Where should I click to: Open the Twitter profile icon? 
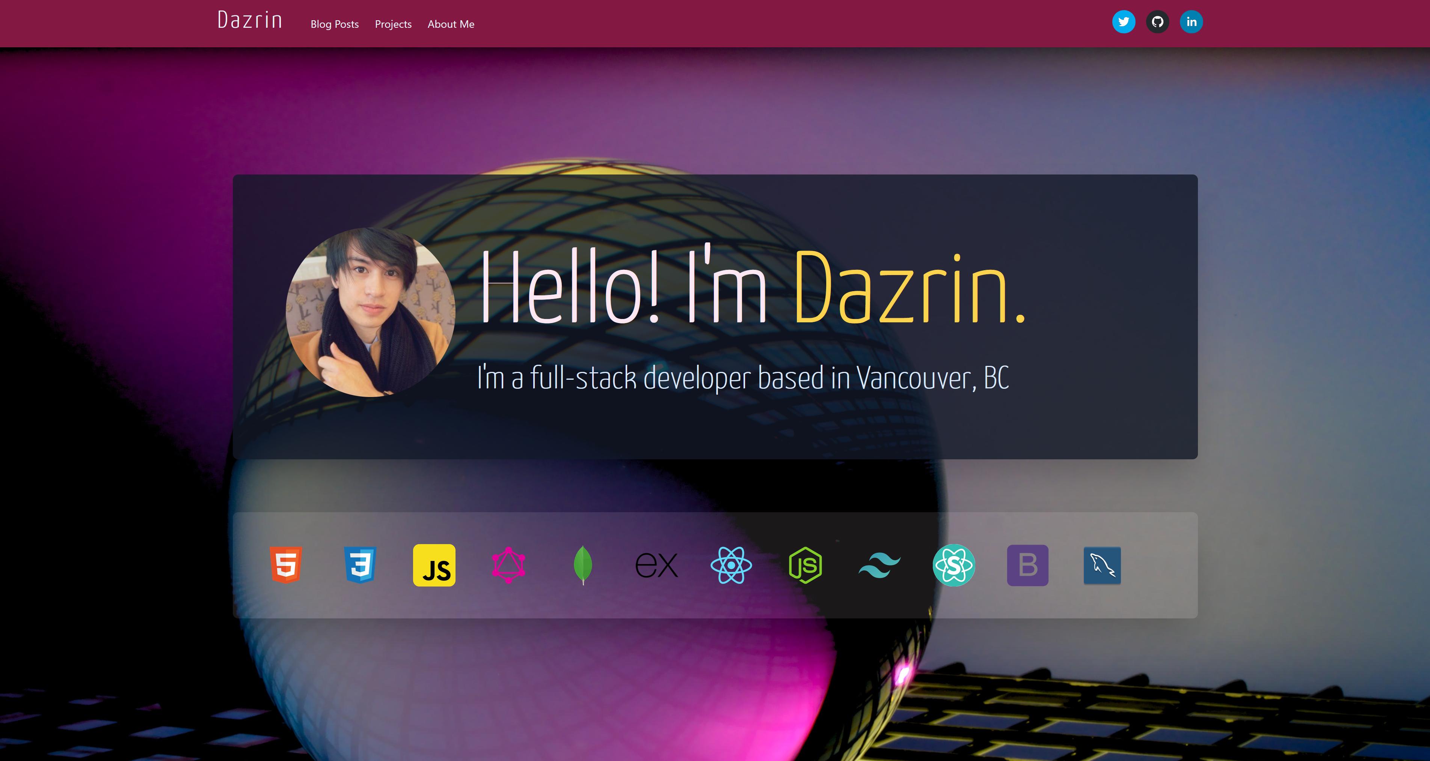pos(1124,22)
